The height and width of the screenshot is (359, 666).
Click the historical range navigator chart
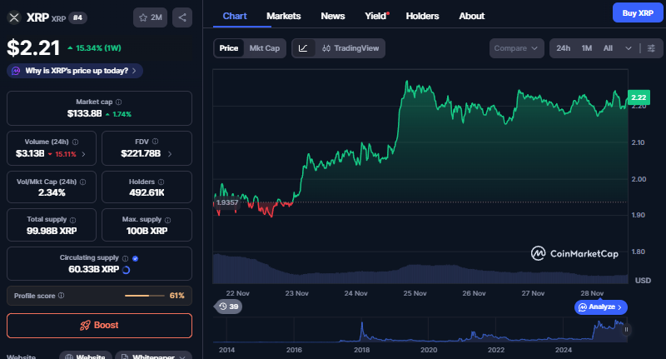pos(419,330)
